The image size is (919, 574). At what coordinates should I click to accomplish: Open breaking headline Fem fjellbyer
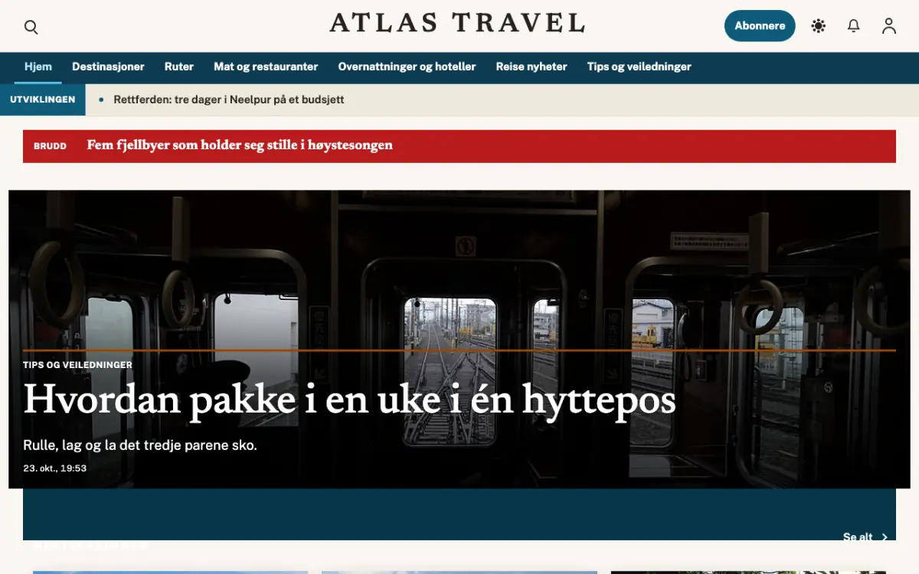pyautogui.click(x=240, y=145)
